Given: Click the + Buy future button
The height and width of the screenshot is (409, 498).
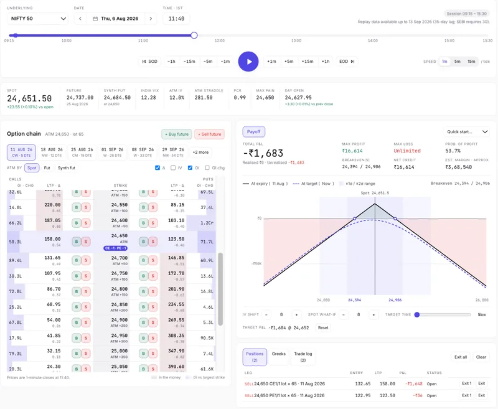Looking at the screenshot, I should tap(177, 134).
